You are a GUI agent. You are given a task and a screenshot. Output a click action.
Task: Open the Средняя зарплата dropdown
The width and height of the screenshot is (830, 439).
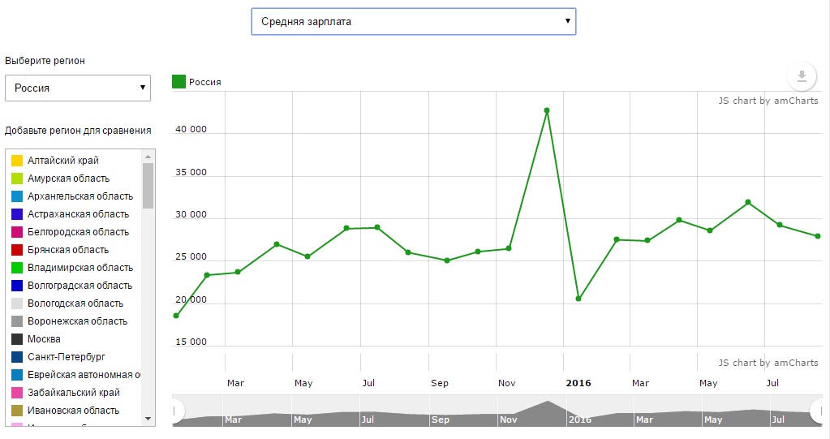coord(413,22)
